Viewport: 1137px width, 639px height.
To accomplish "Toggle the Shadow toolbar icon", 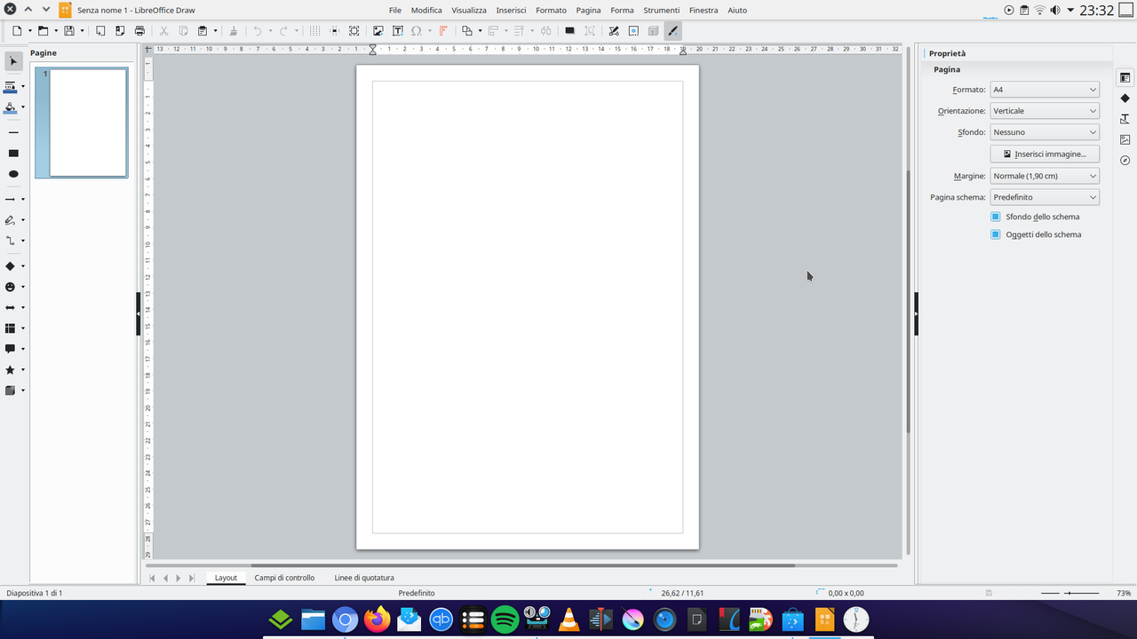I will (x=569, y=30).
